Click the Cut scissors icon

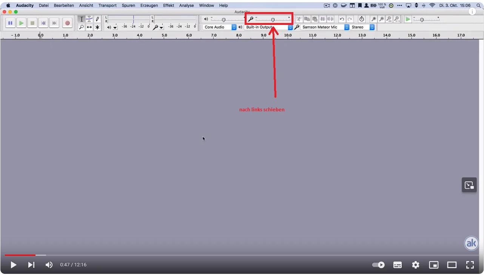click(299, 19)
